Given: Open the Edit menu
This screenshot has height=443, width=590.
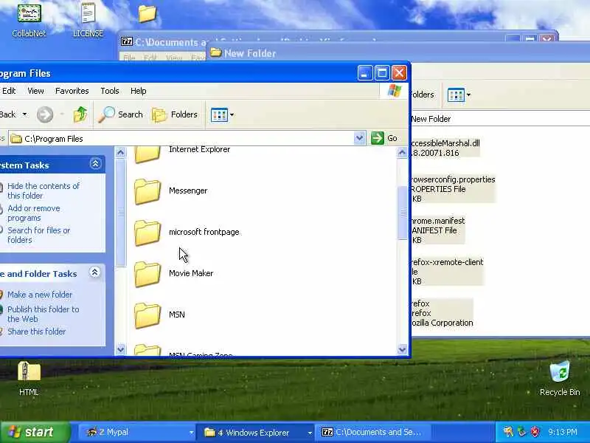Looking at the screenshot, I should [x=9, y=91].
